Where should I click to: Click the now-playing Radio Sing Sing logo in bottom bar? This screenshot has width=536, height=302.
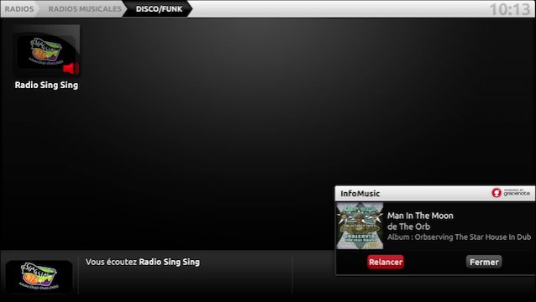coord(39,276)
